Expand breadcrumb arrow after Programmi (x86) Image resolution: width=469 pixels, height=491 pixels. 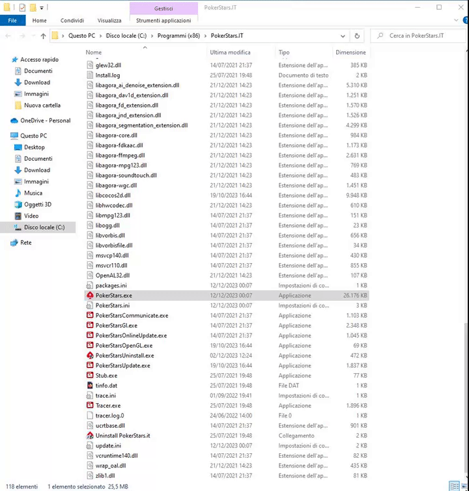click(x=205, y=36)
